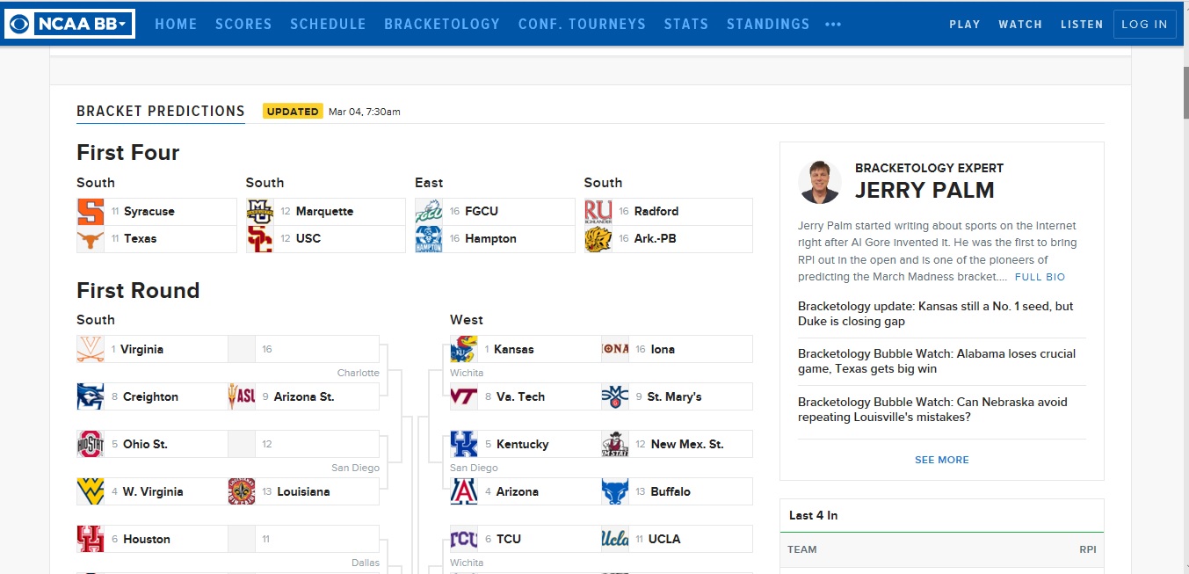The width and height of the screenshot is (1189, 574).
Task: Click the Creighton bluejay logo
Action: [x=91, y=396]
